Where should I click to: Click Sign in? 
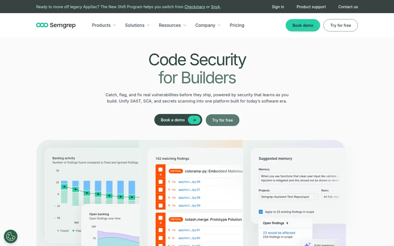(x=278, y=7)
